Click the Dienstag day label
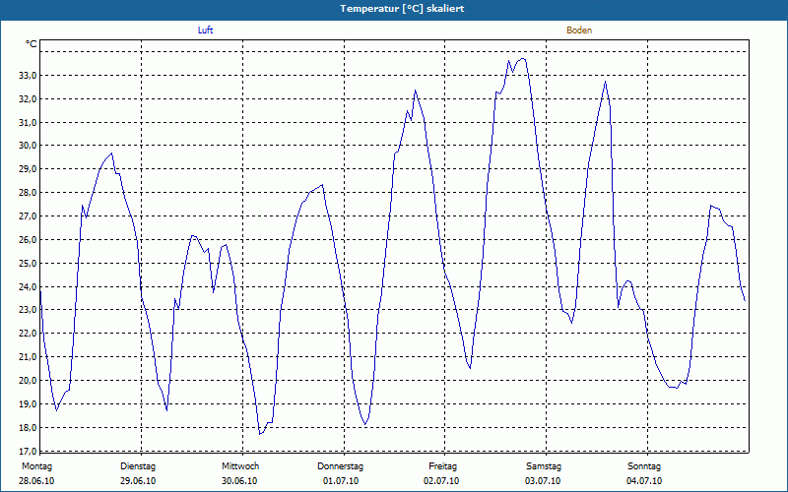This screenshot has width=788, height=492. (138, 466)
